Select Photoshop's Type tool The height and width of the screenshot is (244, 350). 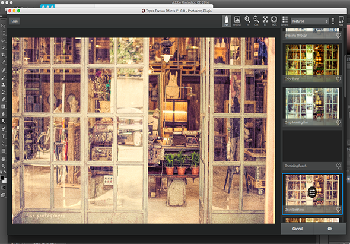[4, 137]
